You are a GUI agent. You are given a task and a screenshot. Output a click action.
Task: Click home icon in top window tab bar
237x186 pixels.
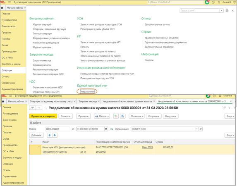(x=2, y=8)
